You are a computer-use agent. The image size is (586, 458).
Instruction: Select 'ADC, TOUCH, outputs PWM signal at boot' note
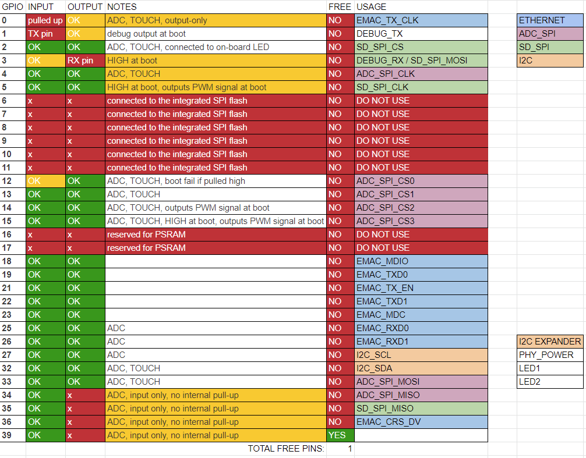point(216,208)
